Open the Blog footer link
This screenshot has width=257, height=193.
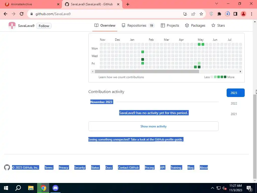[x=190, y=168]
